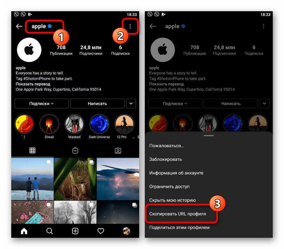Tap the back arrow in left phone screen
The image size is (284, 249).
(x=19, y=26)
